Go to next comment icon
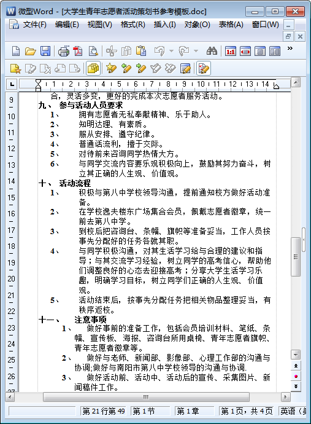 [74, 68]
